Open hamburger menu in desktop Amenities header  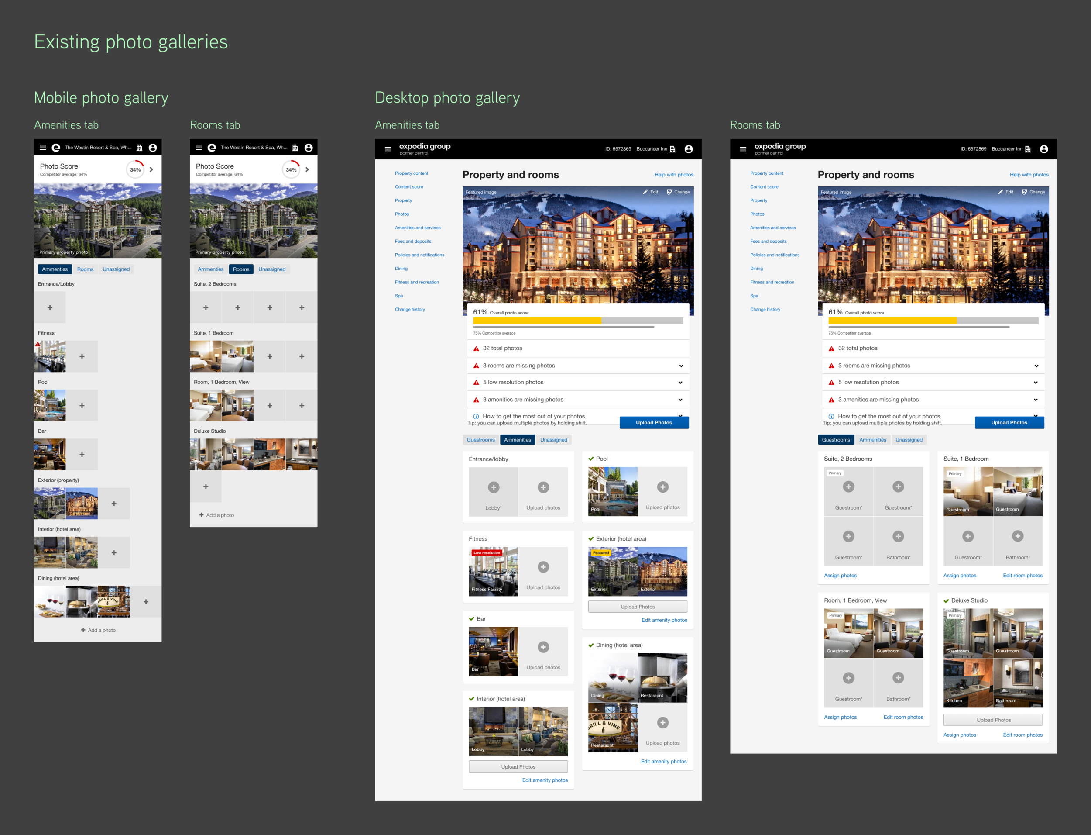[x=388, y=149]
